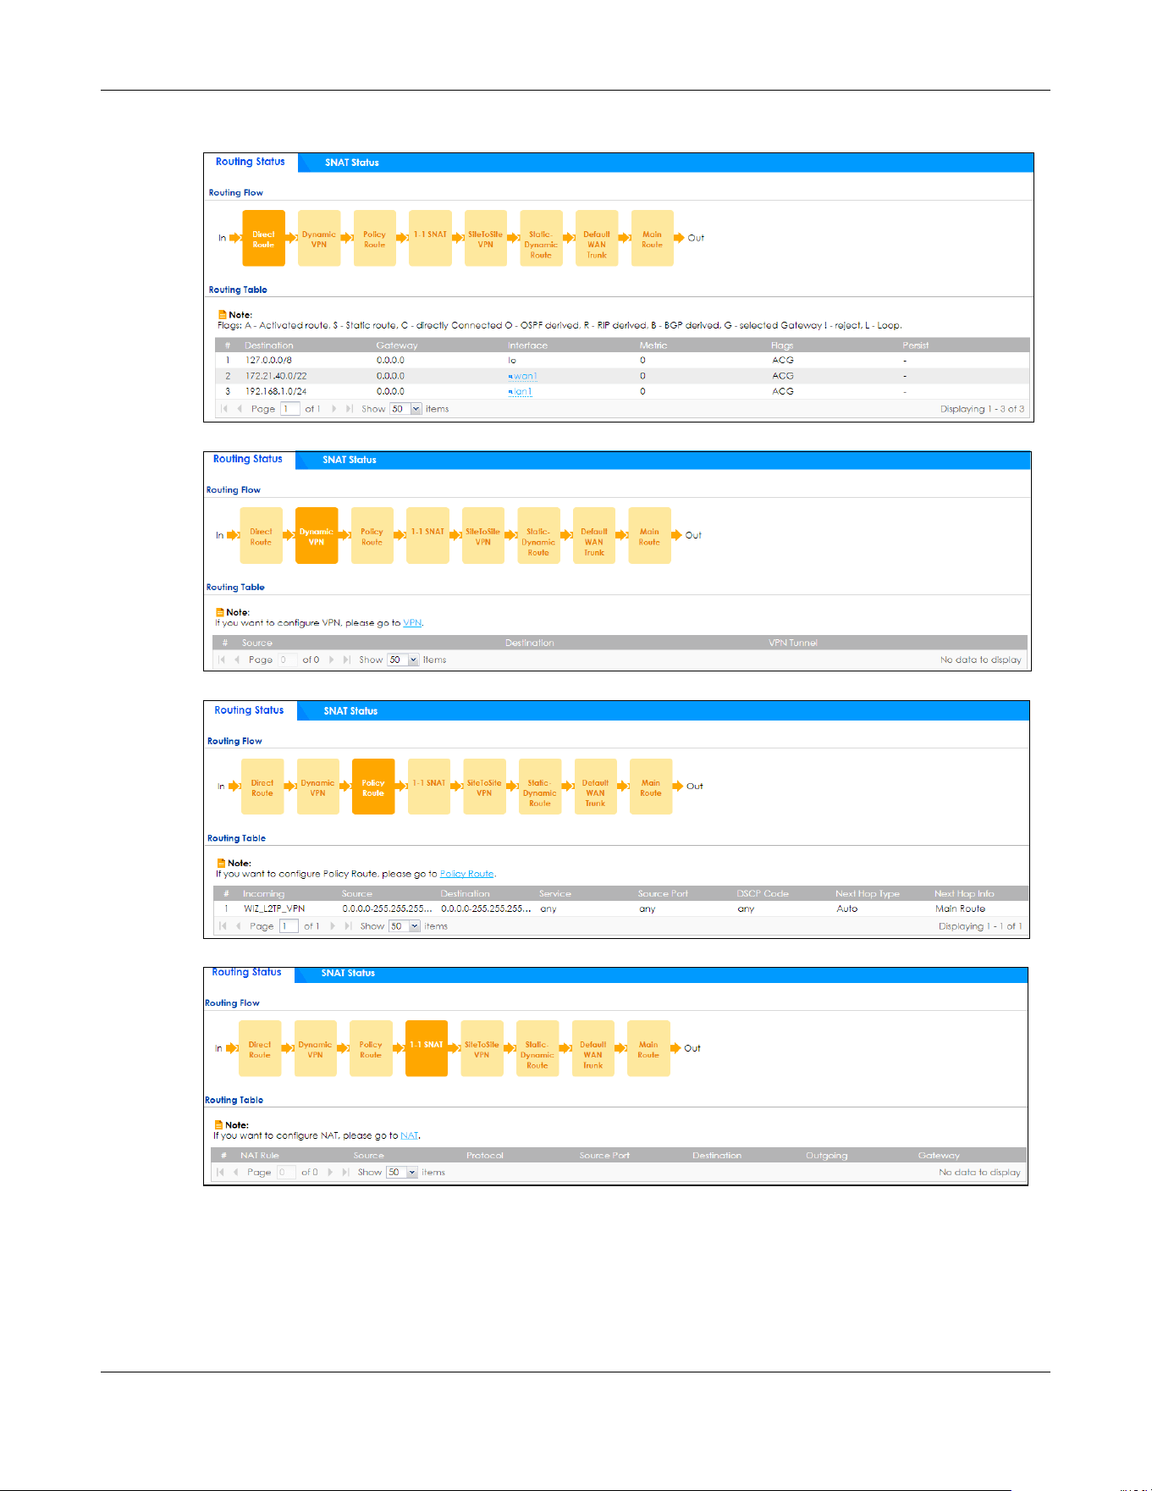This screenshot has width=1152, height=1491.
Task: Click page number field under the Destination table
Action: click(289, 409)
